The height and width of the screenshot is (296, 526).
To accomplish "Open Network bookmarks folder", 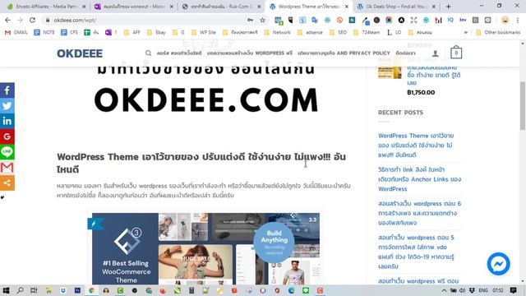I will coord(278,32).
